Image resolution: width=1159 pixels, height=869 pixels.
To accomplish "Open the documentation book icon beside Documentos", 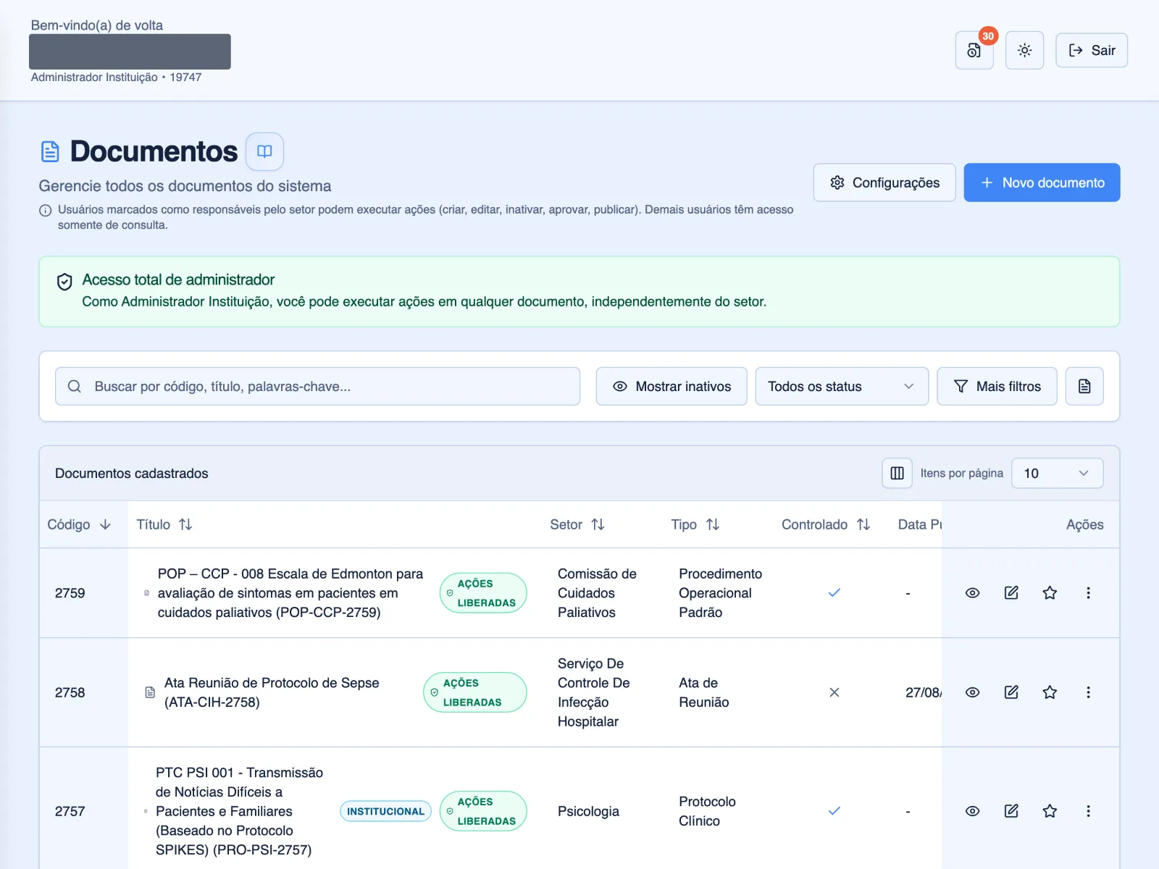I will pyautogui.click(x=264, y=151).
